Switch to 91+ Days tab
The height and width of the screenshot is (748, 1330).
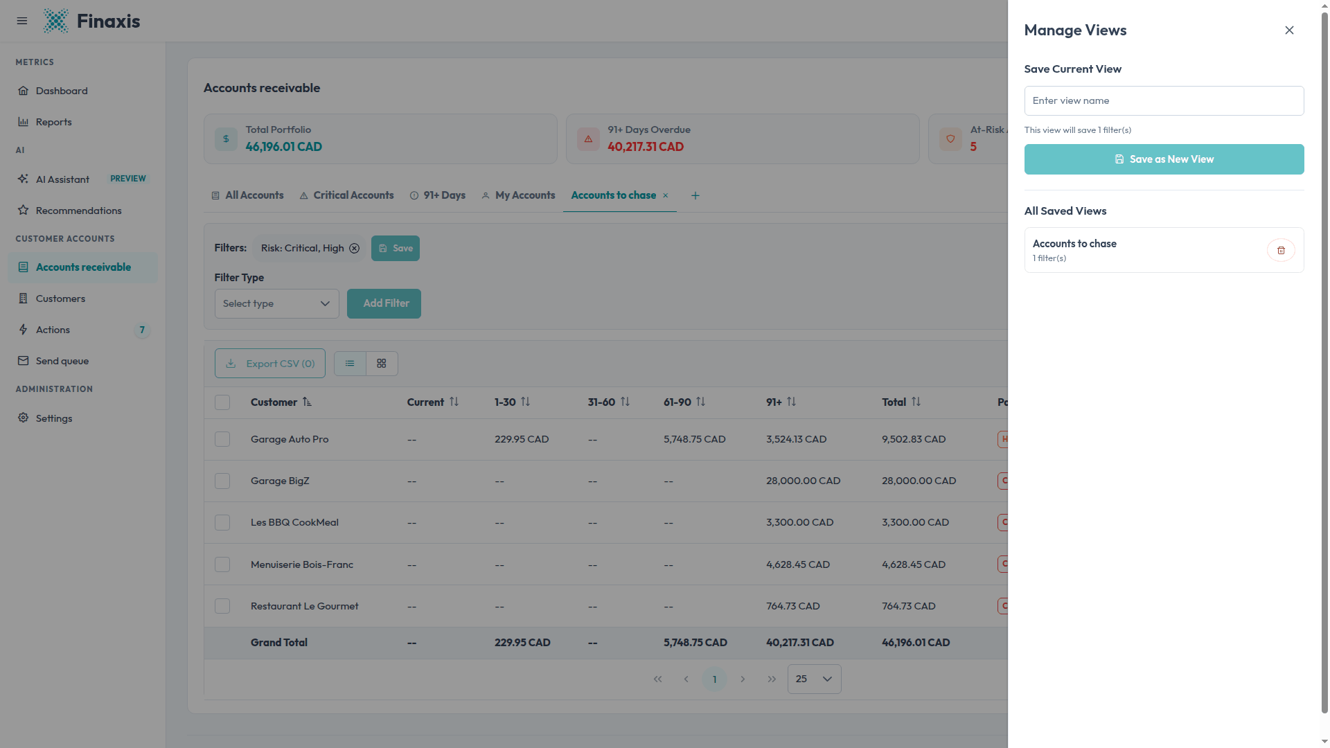[x=438, y=196]
